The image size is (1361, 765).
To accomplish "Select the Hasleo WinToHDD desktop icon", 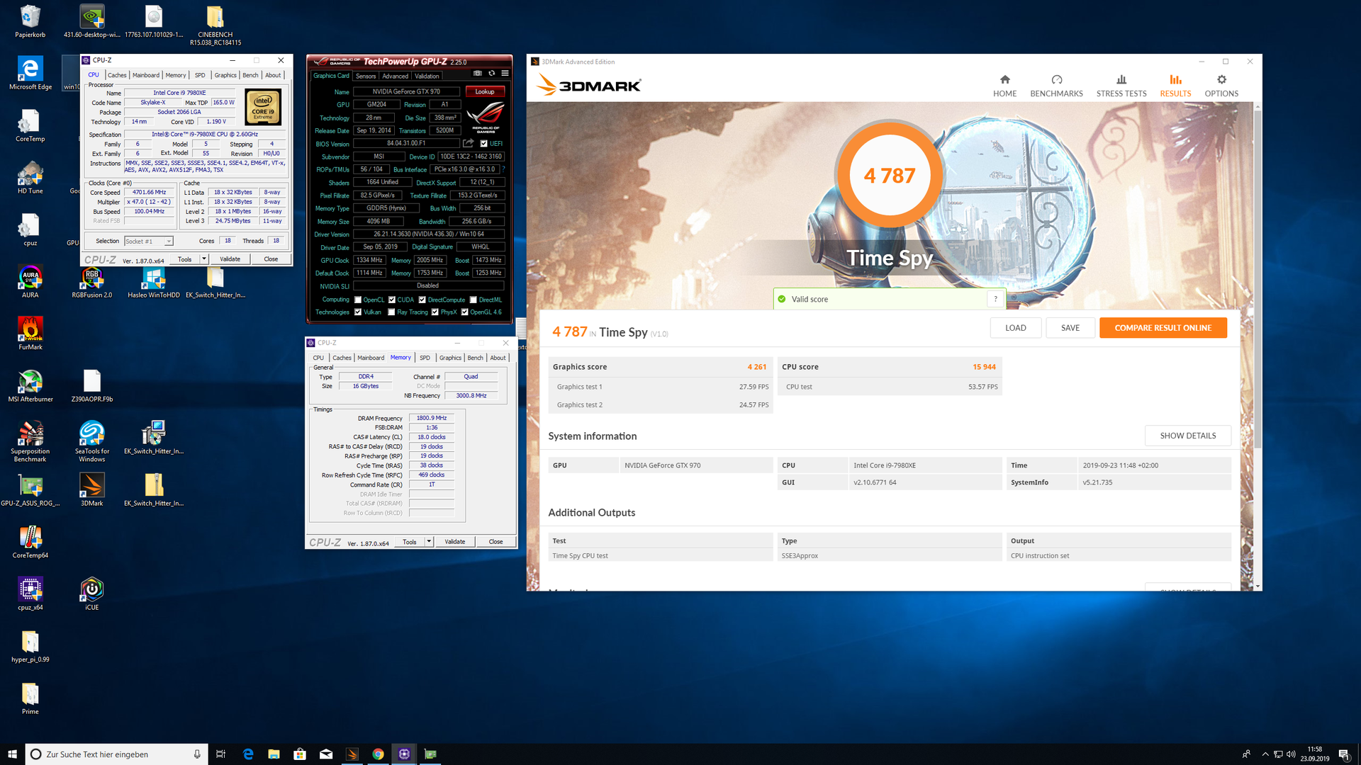I will [154, 282].
